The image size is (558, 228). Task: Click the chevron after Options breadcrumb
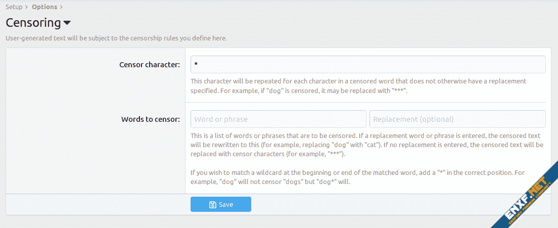pyautogui.click(x=61, y=7)
